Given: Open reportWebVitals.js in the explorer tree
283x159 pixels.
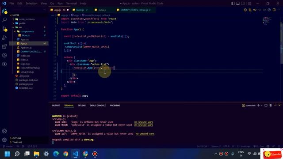Looking at the screenshot, I should tap(29, 68).
